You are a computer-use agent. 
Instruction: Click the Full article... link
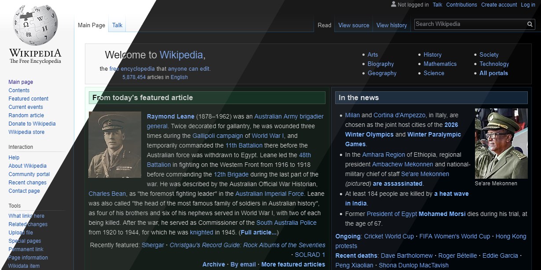[x=259, y=232]
